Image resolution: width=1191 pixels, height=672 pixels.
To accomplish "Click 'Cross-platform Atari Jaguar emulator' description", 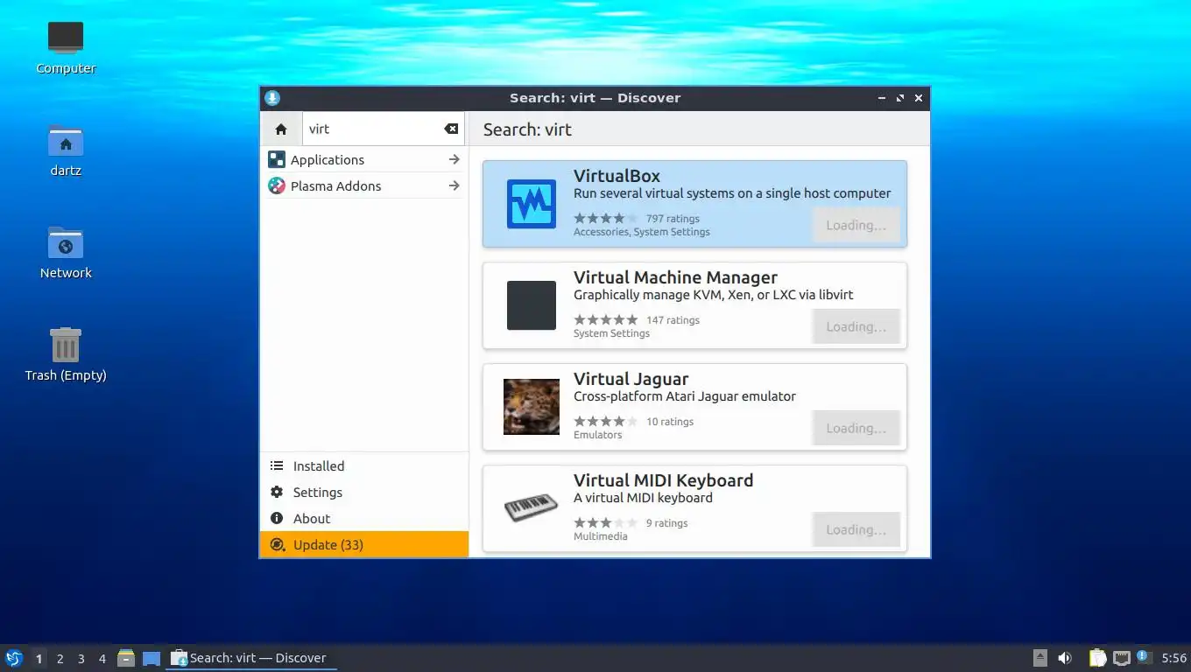I will click(685, 396).
